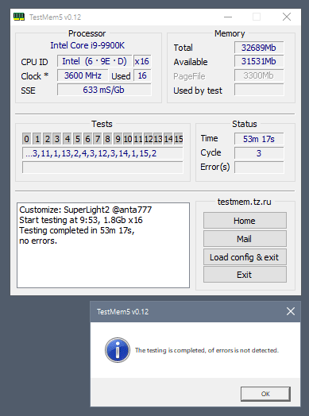Click the TestMem5 memory chip title icon
309x416 pixels.
pos(19,17)
